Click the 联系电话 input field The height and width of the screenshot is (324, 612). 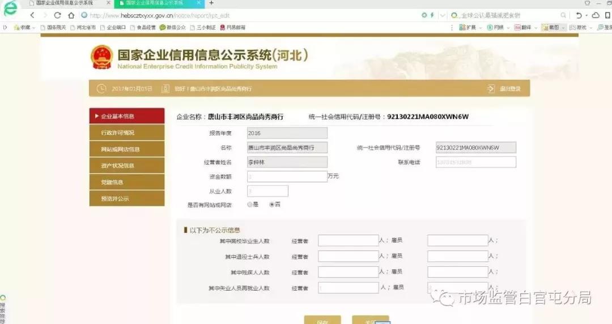[x=475, y=162]
